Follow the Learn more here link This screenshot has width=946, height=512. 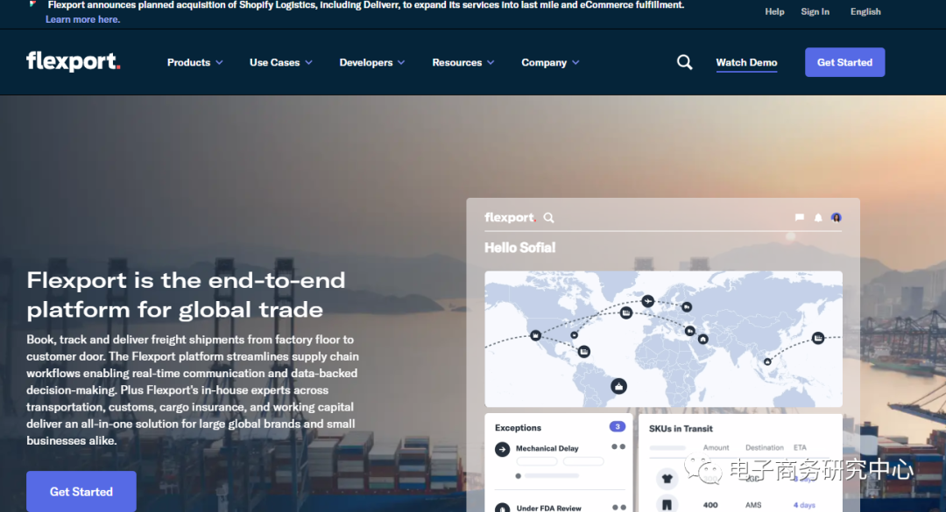(x=82, y=19)
